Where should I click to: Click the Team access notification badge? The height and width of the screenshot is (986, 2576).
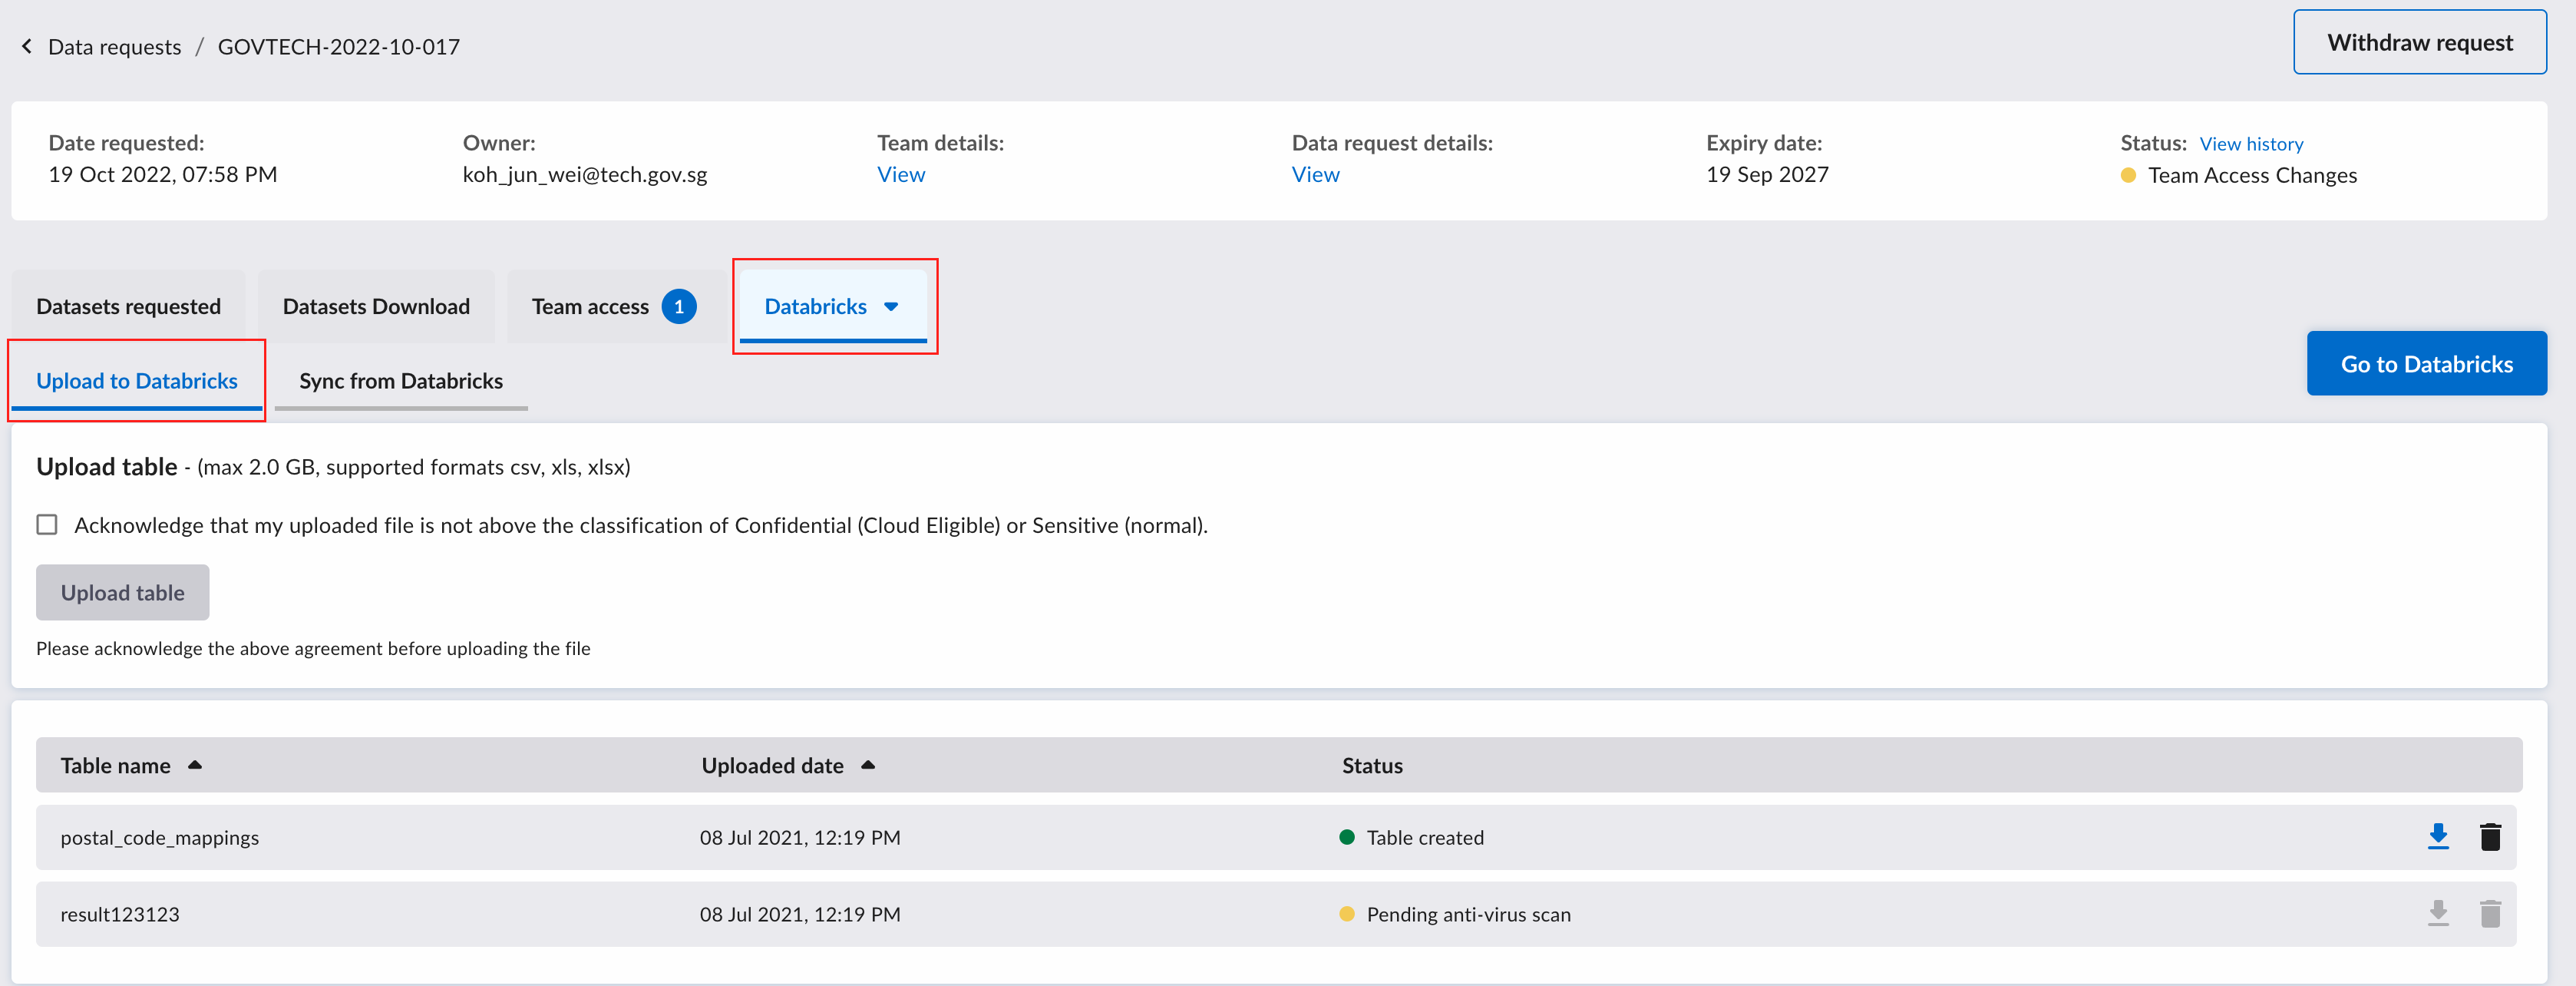click(679, 307)
